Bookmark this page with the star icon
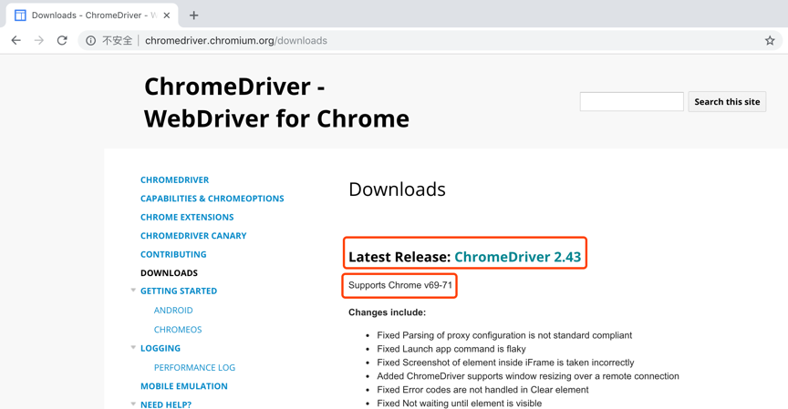Screen dimensions: 788x409 pyautogui.click(x=770, y=41)
